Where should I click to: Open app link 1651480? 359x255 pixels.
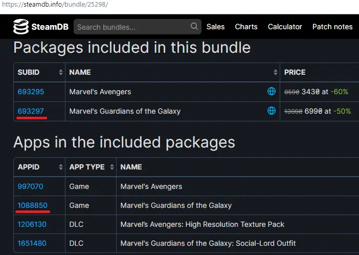(x=32, y=243)
